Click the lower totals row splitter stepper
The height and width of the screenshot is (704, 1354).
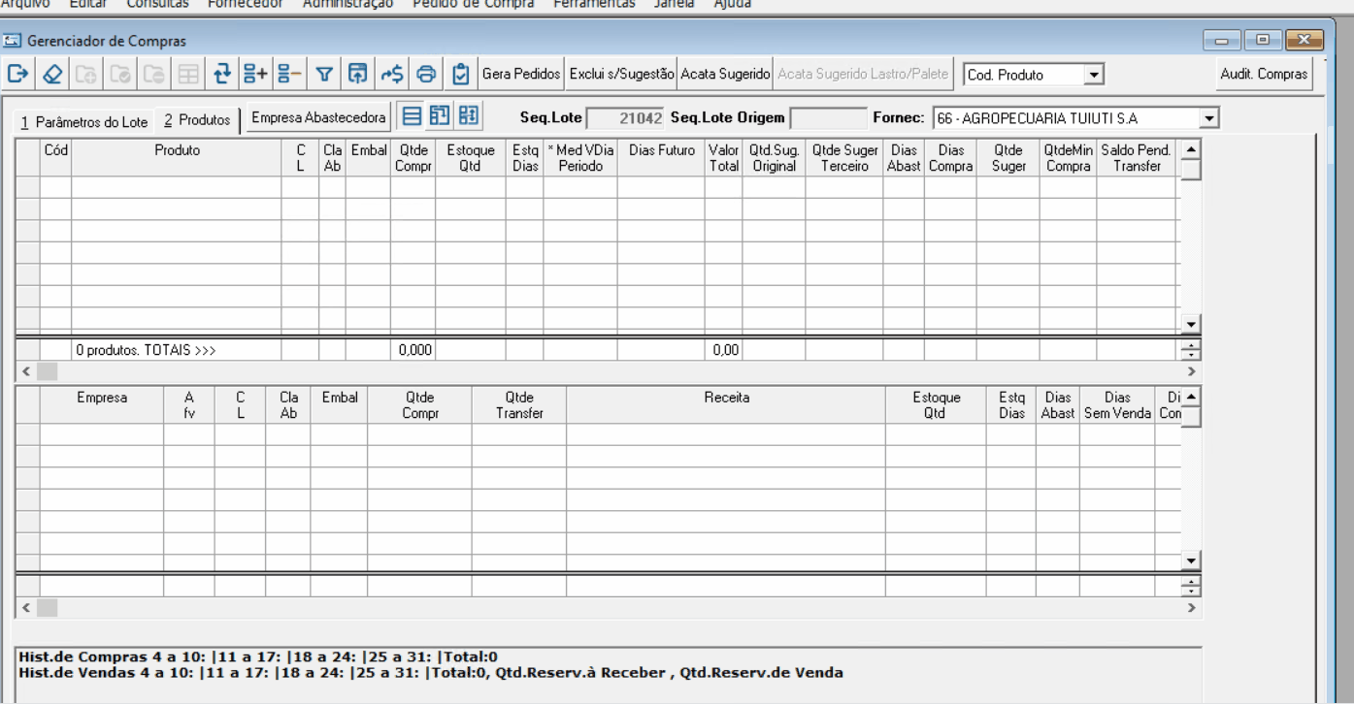tap(1191, 587)
